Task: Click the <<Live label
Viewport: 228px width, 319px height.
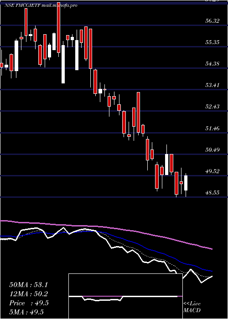Action: [x=192, y=304]
